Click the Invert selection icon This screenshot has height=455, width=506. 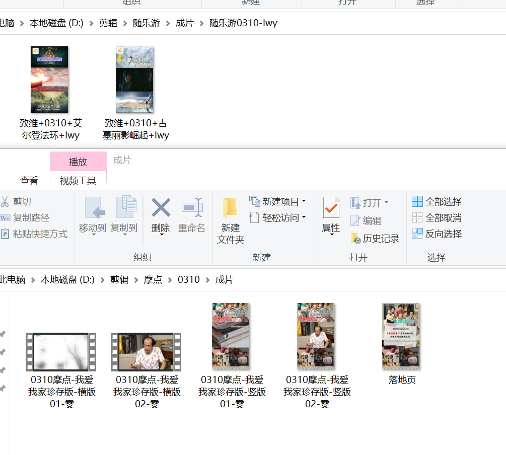pos(417,234)
